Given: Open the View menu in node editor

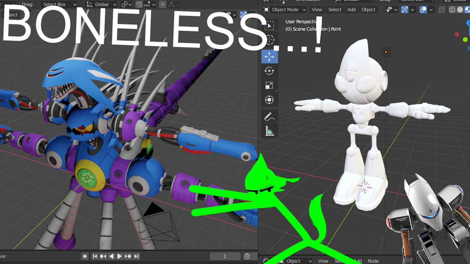Looking at the screenshot, I should 323,261.
